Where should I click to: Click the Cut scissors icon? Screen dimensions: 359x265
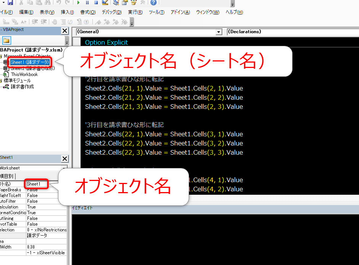point(21,2)
